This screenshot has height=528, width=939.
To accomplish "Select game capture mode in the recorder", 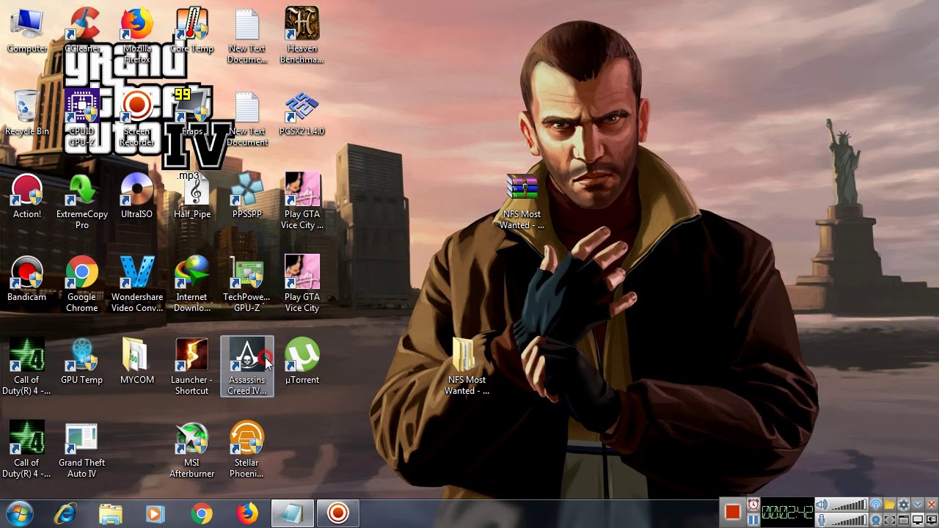I will pyautogui.click(x=932, y=520).
